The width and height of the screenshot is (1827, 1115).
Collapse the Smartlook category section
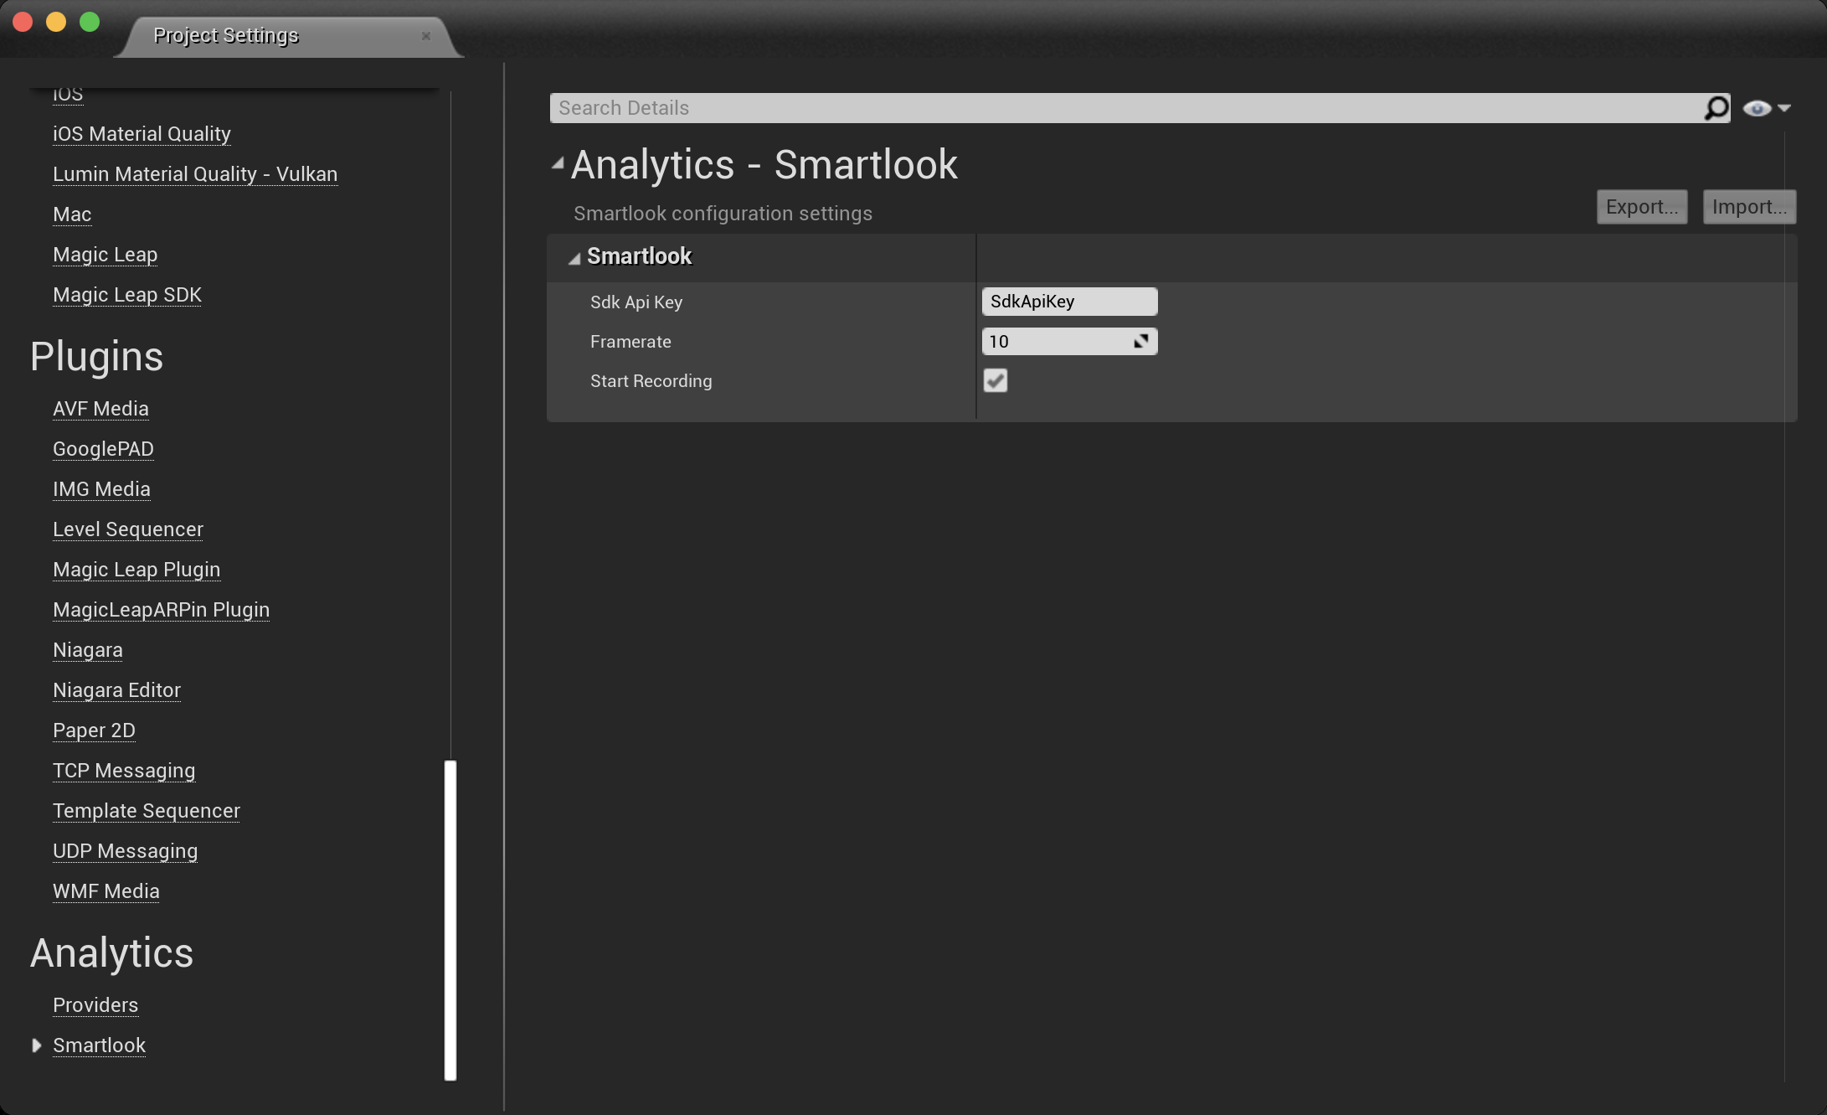(x=574, y=258)
